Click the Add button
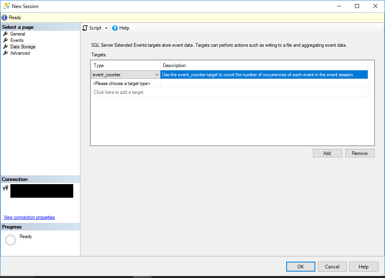The width and height of the screenshot is (385, 278). (x=327, y=153)
